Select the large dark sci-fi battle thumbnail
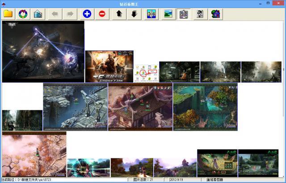 [43, 52]
